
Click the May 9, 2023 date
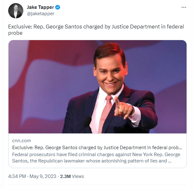43,176
